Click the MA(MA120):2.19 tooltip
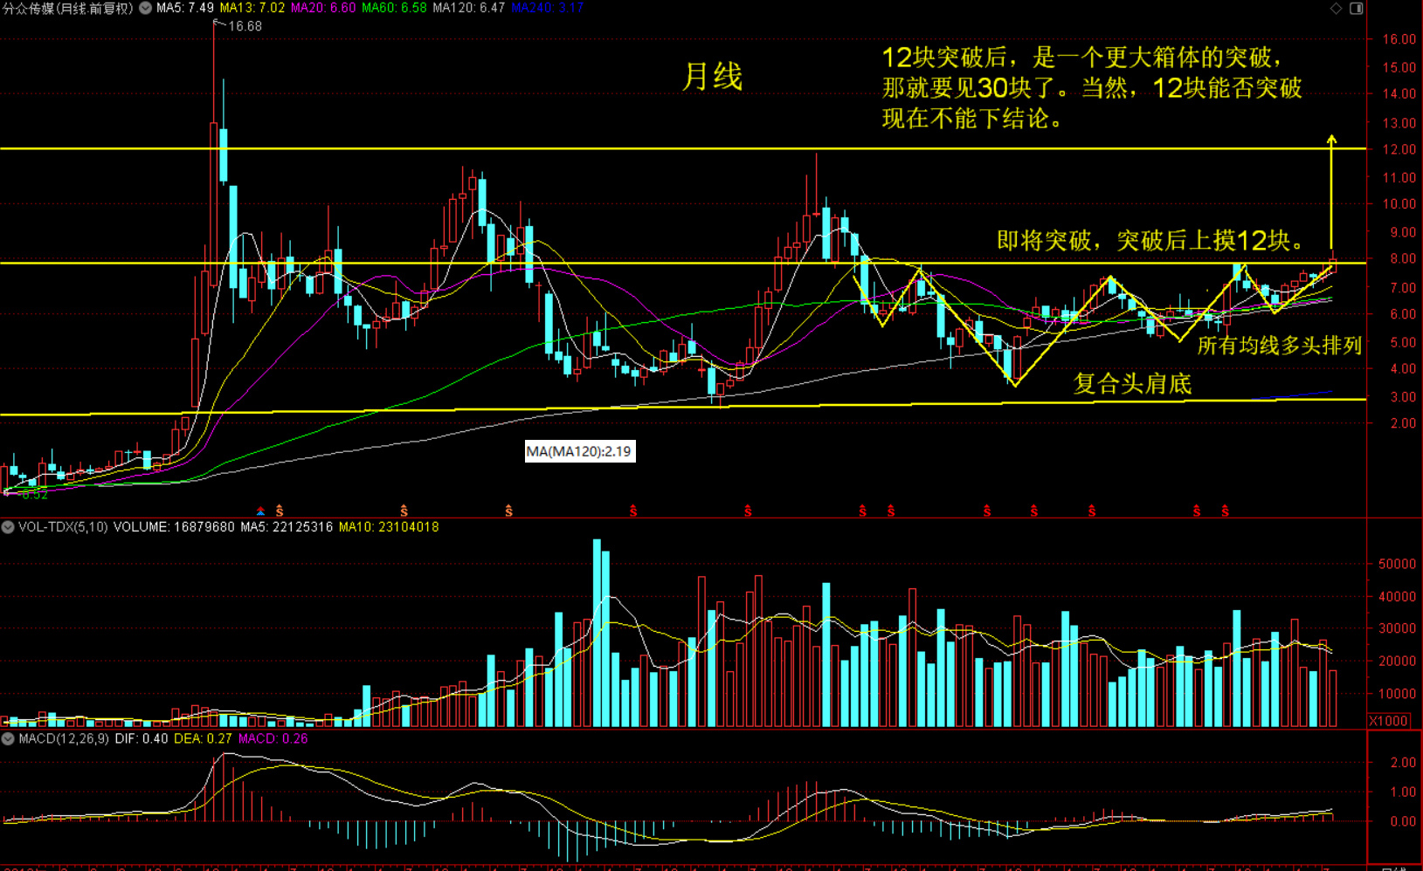 [x=579, y=451]
